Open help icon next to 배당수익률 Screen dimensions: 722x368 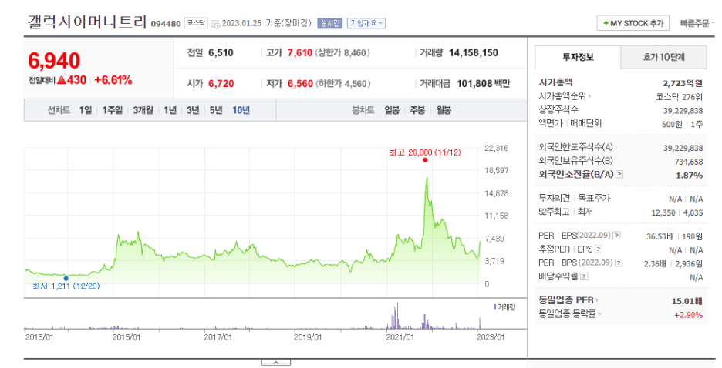(584, 276)
